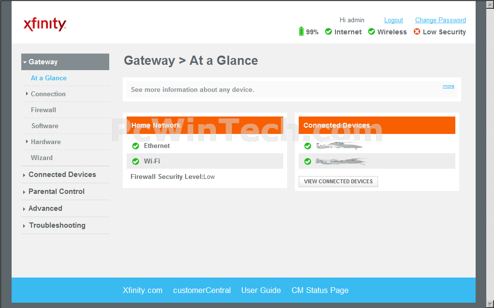Click the first blurred connected device name
The width and height of the screenshot is (494, 308).
tap(340, 146)
